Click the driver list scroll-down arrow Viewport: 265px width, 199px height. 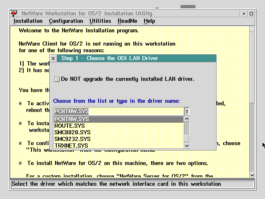click(x=187, y=146)
